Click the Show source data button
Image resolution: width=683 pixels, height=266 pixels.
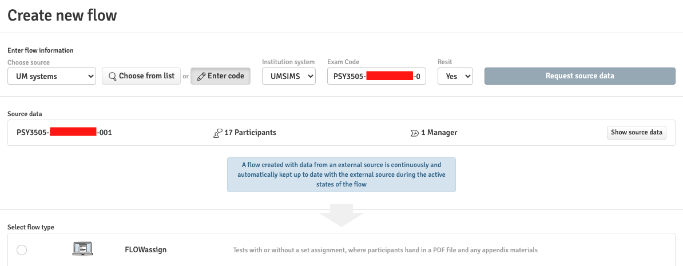click(x=636, y=133)
